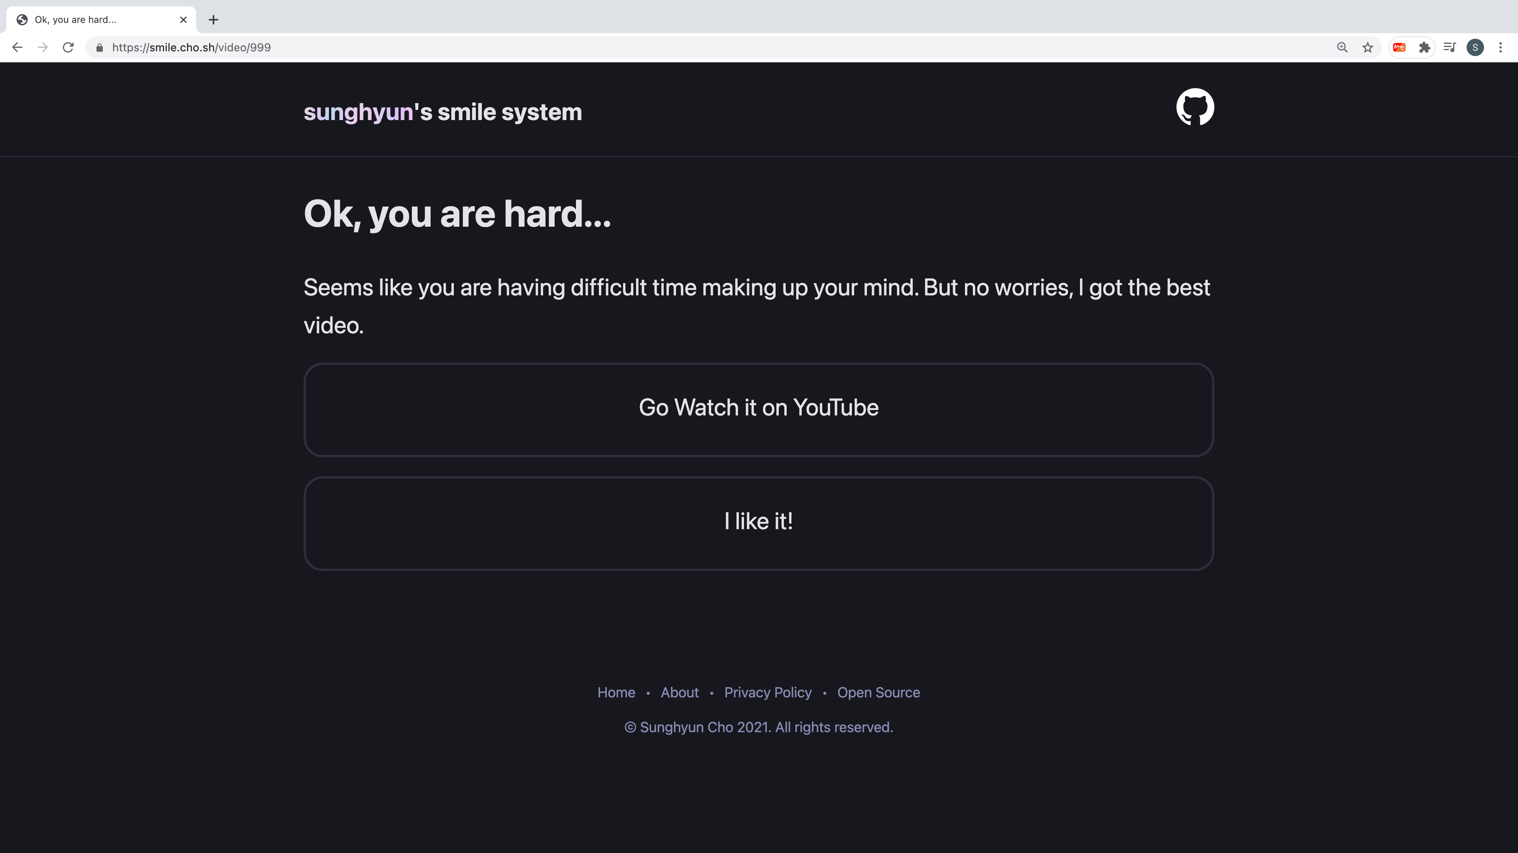1518x853 pixels.
Task: Open the Chrome three-dot menu
Action: pos(1500,48)
